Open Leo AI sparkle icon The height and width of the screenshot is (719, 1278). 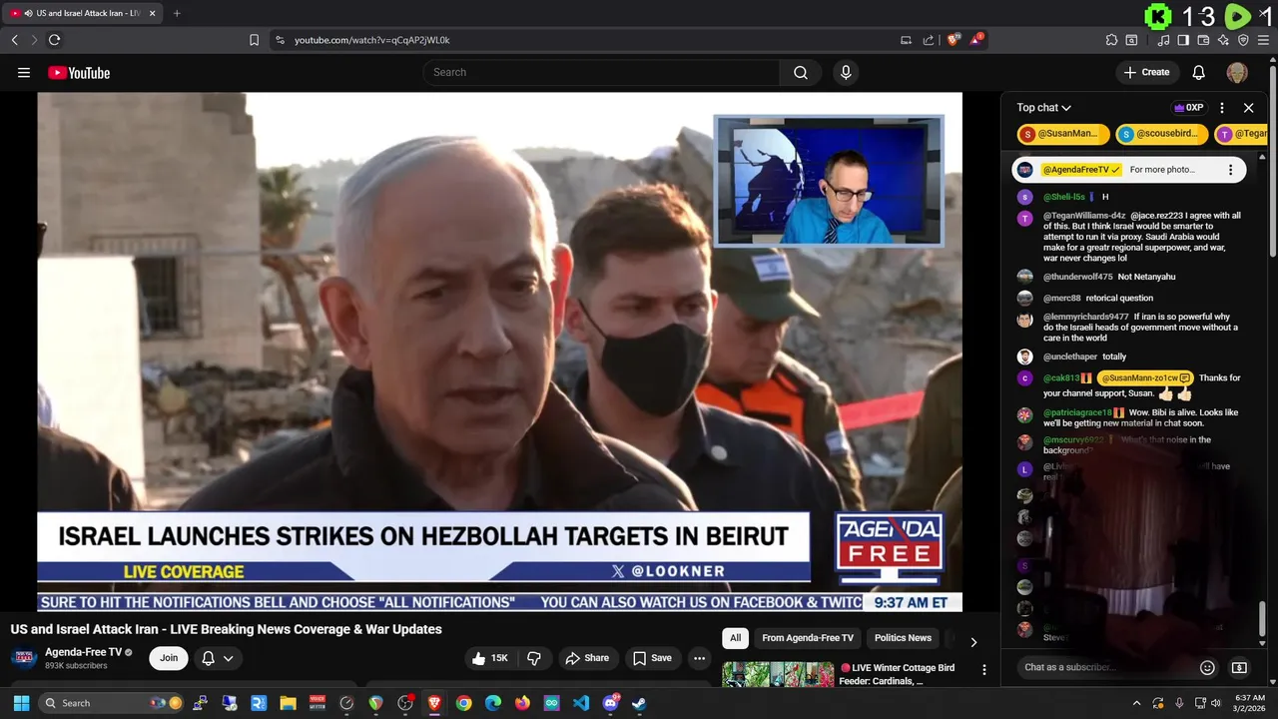[1223, 40]
